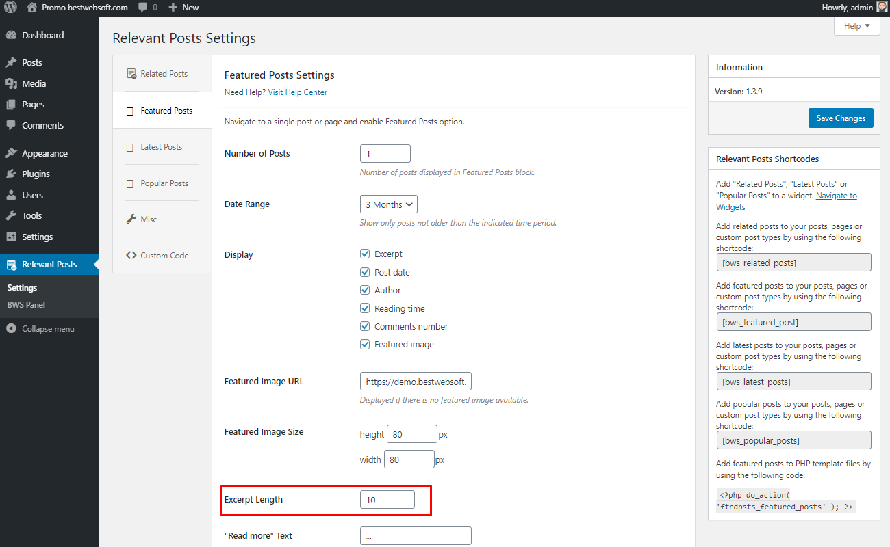Select the [bws_popular_posts] shortcode box
This screenshot has width=890, height=547.
793,440
